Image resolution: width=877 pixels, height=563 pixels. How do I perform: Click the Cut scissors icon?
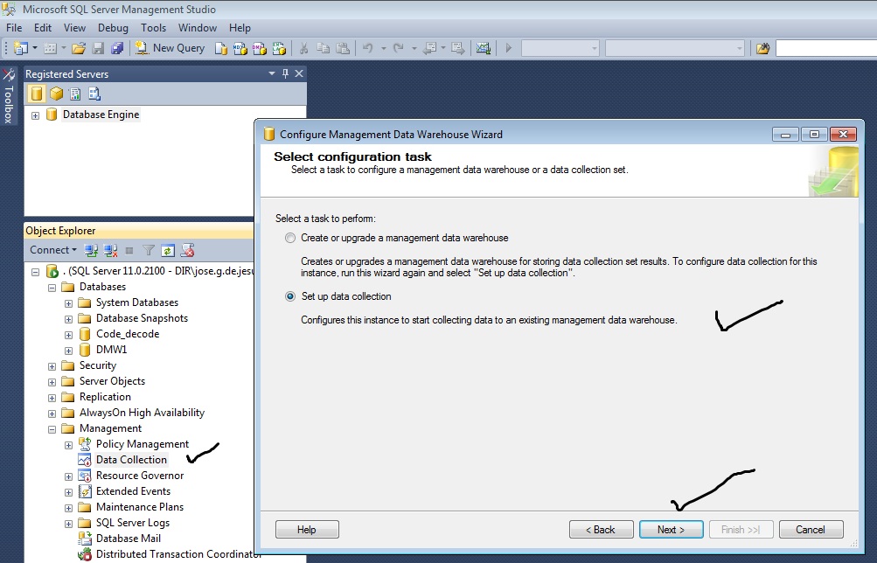tap(303, 49)
